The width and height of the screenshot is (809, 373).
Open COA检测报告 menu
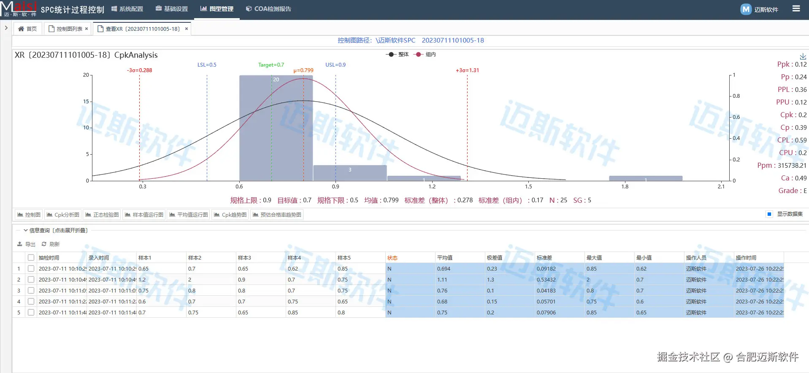tap(268, 9)
